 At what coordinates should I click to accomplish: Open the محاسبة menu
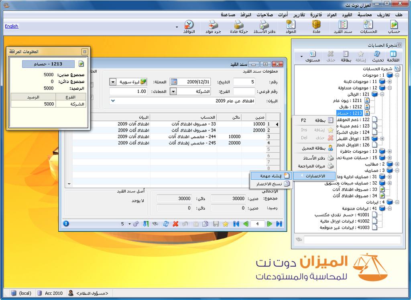[x=364, y=15]
